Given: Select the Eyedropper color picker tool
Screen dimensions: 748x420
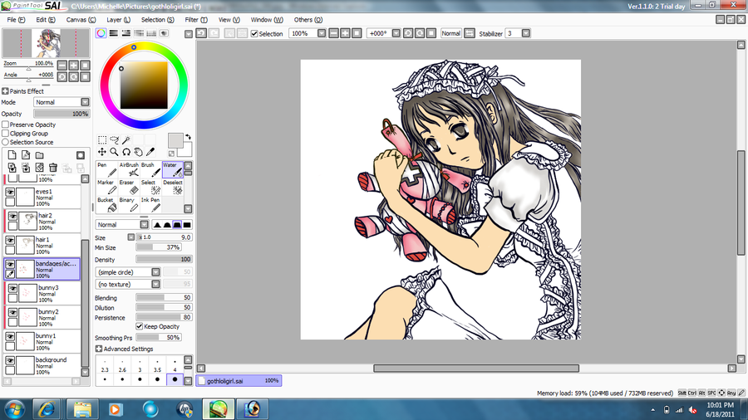Looking at the screenshot, I should pos(150,152).
